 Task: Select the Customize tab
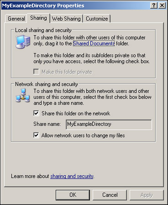tap(97, 19)
